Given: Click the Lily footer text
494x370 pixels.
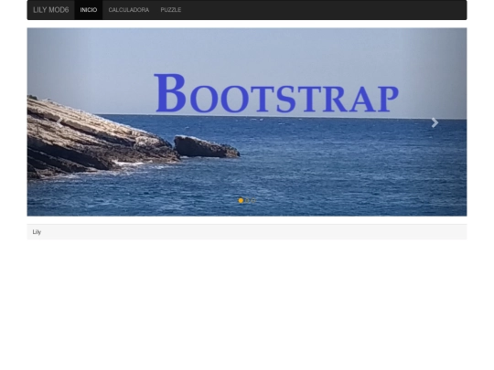Looking at the screenshot, I should tap(37, 232).
